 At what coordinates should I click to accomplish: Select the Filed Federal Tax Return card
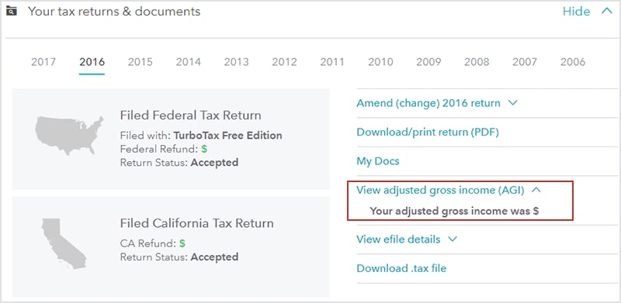coord(171,139)
